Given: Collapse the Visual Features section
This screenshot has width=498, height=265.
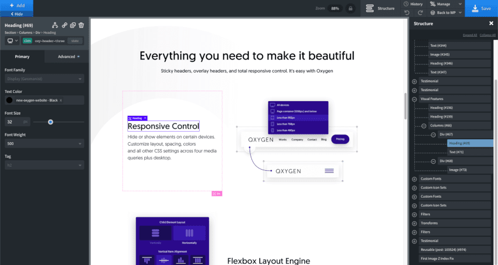Looking at the screenshot, I should (x=414, y=99).
